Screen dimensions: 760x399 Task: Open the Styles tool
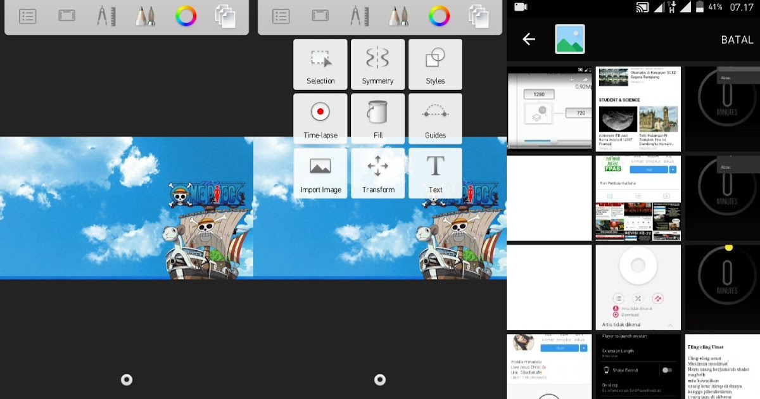[x=436, y=64]
